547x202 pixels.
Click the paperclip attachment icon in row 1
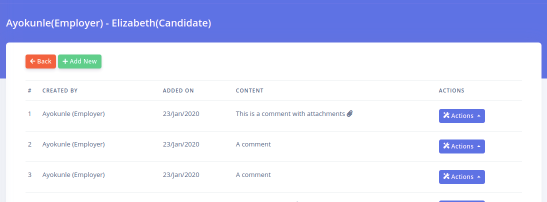[350, 113]
